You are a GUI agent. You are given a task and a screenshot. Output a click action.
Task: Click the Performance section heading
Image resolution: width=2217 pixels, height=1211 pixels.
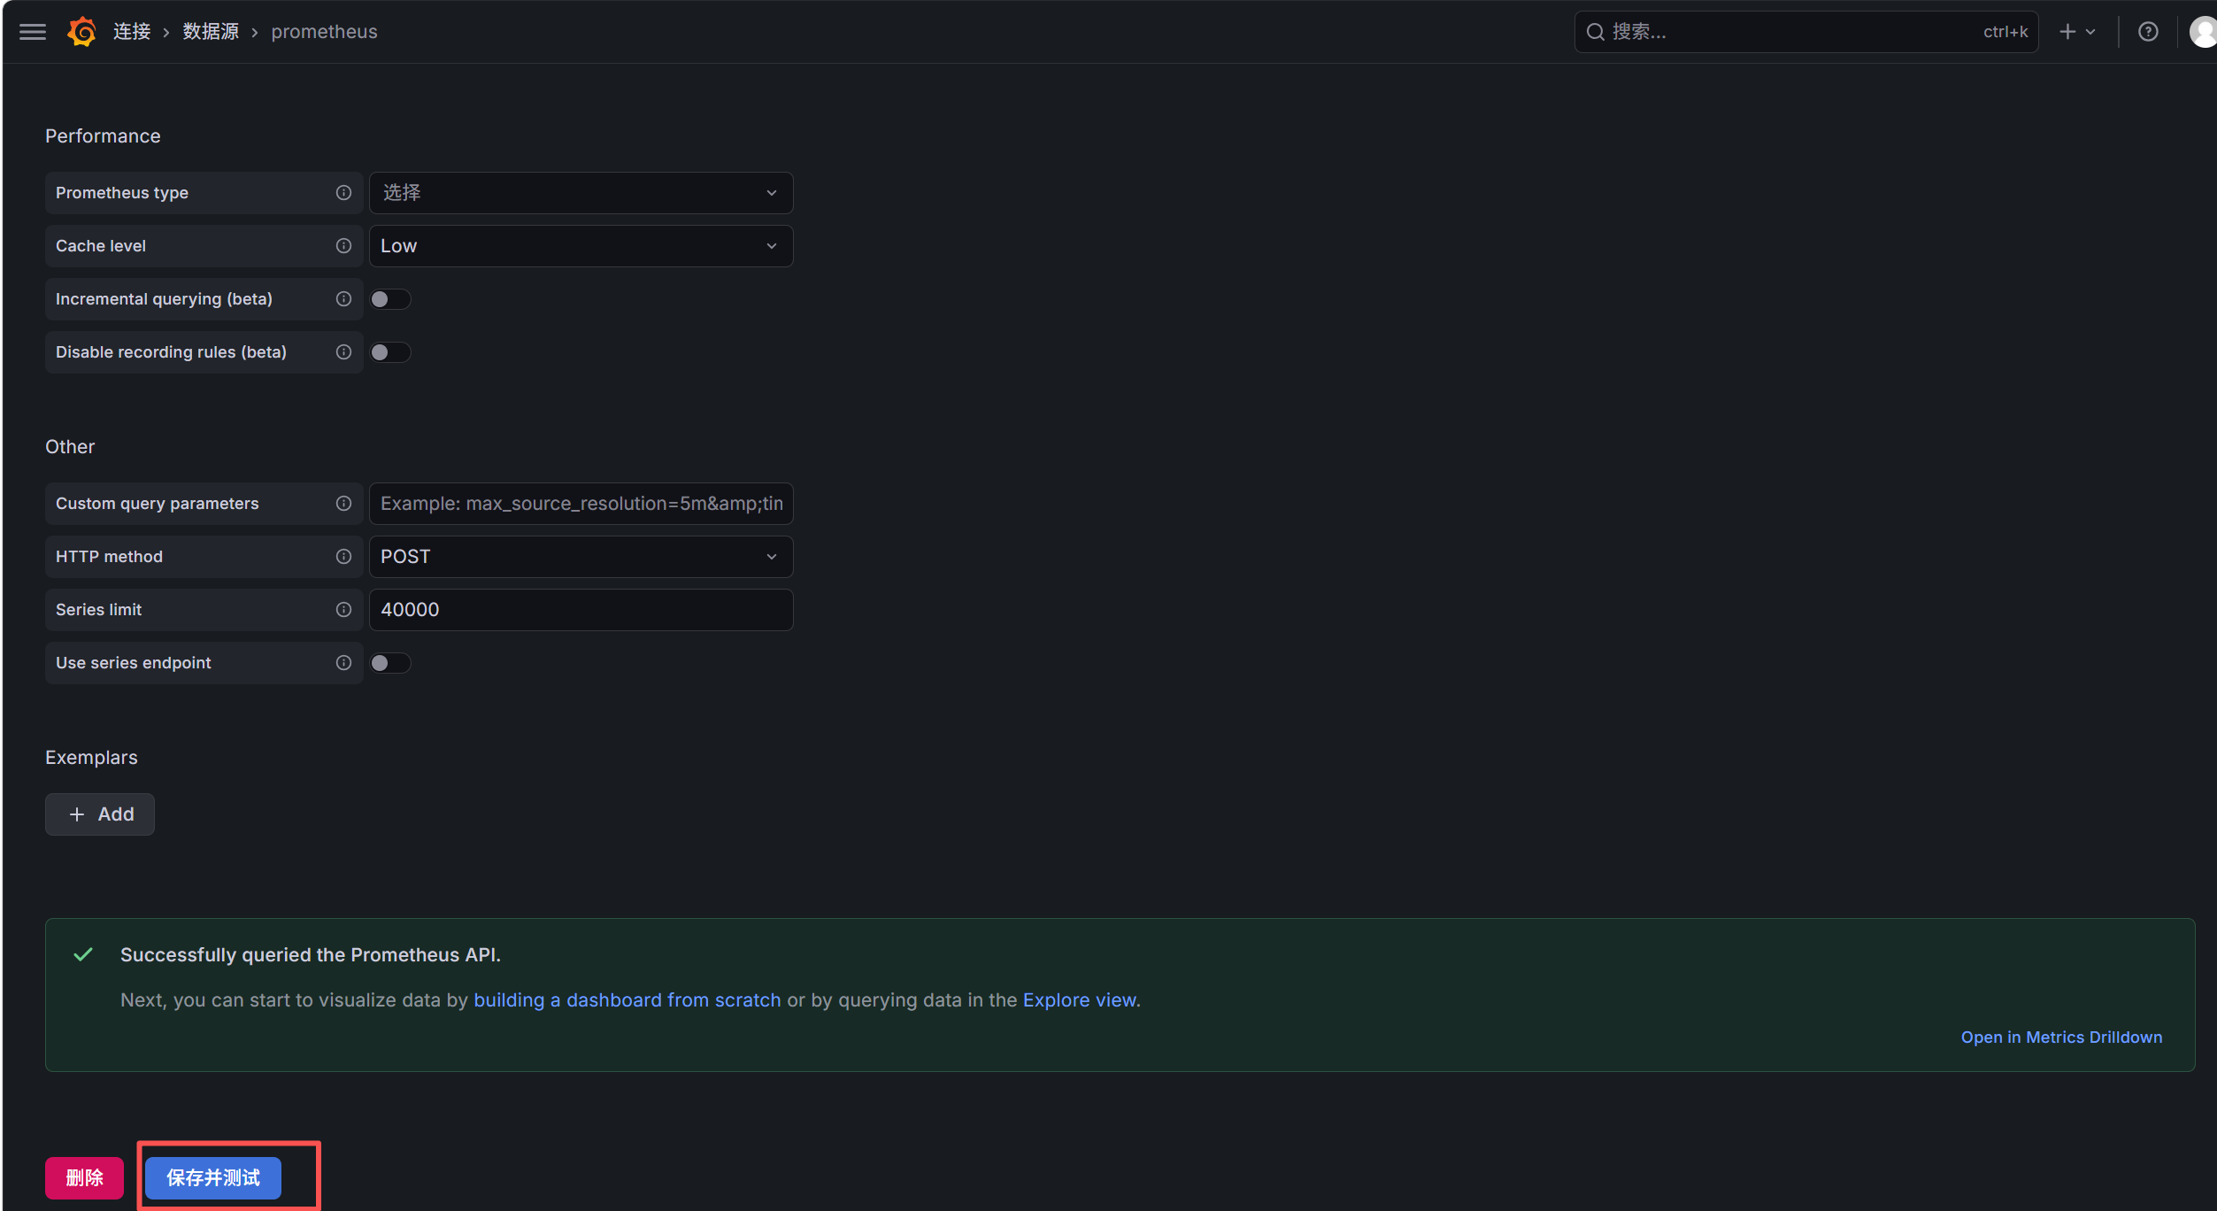pyautogui.click(x=103, y=136)
